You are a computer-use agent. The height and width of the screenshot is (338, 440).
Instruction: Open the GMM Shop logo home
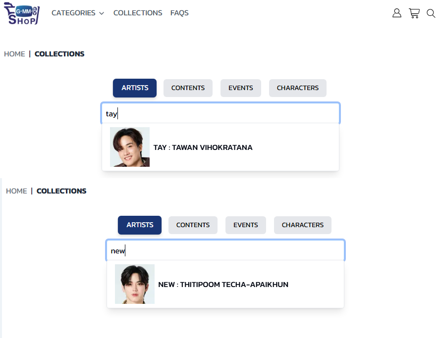(22, 13)
